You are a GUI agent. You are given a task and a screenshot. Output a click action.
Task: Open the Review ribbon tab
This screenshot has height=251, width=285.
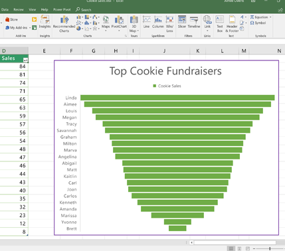tap(19, 9)
